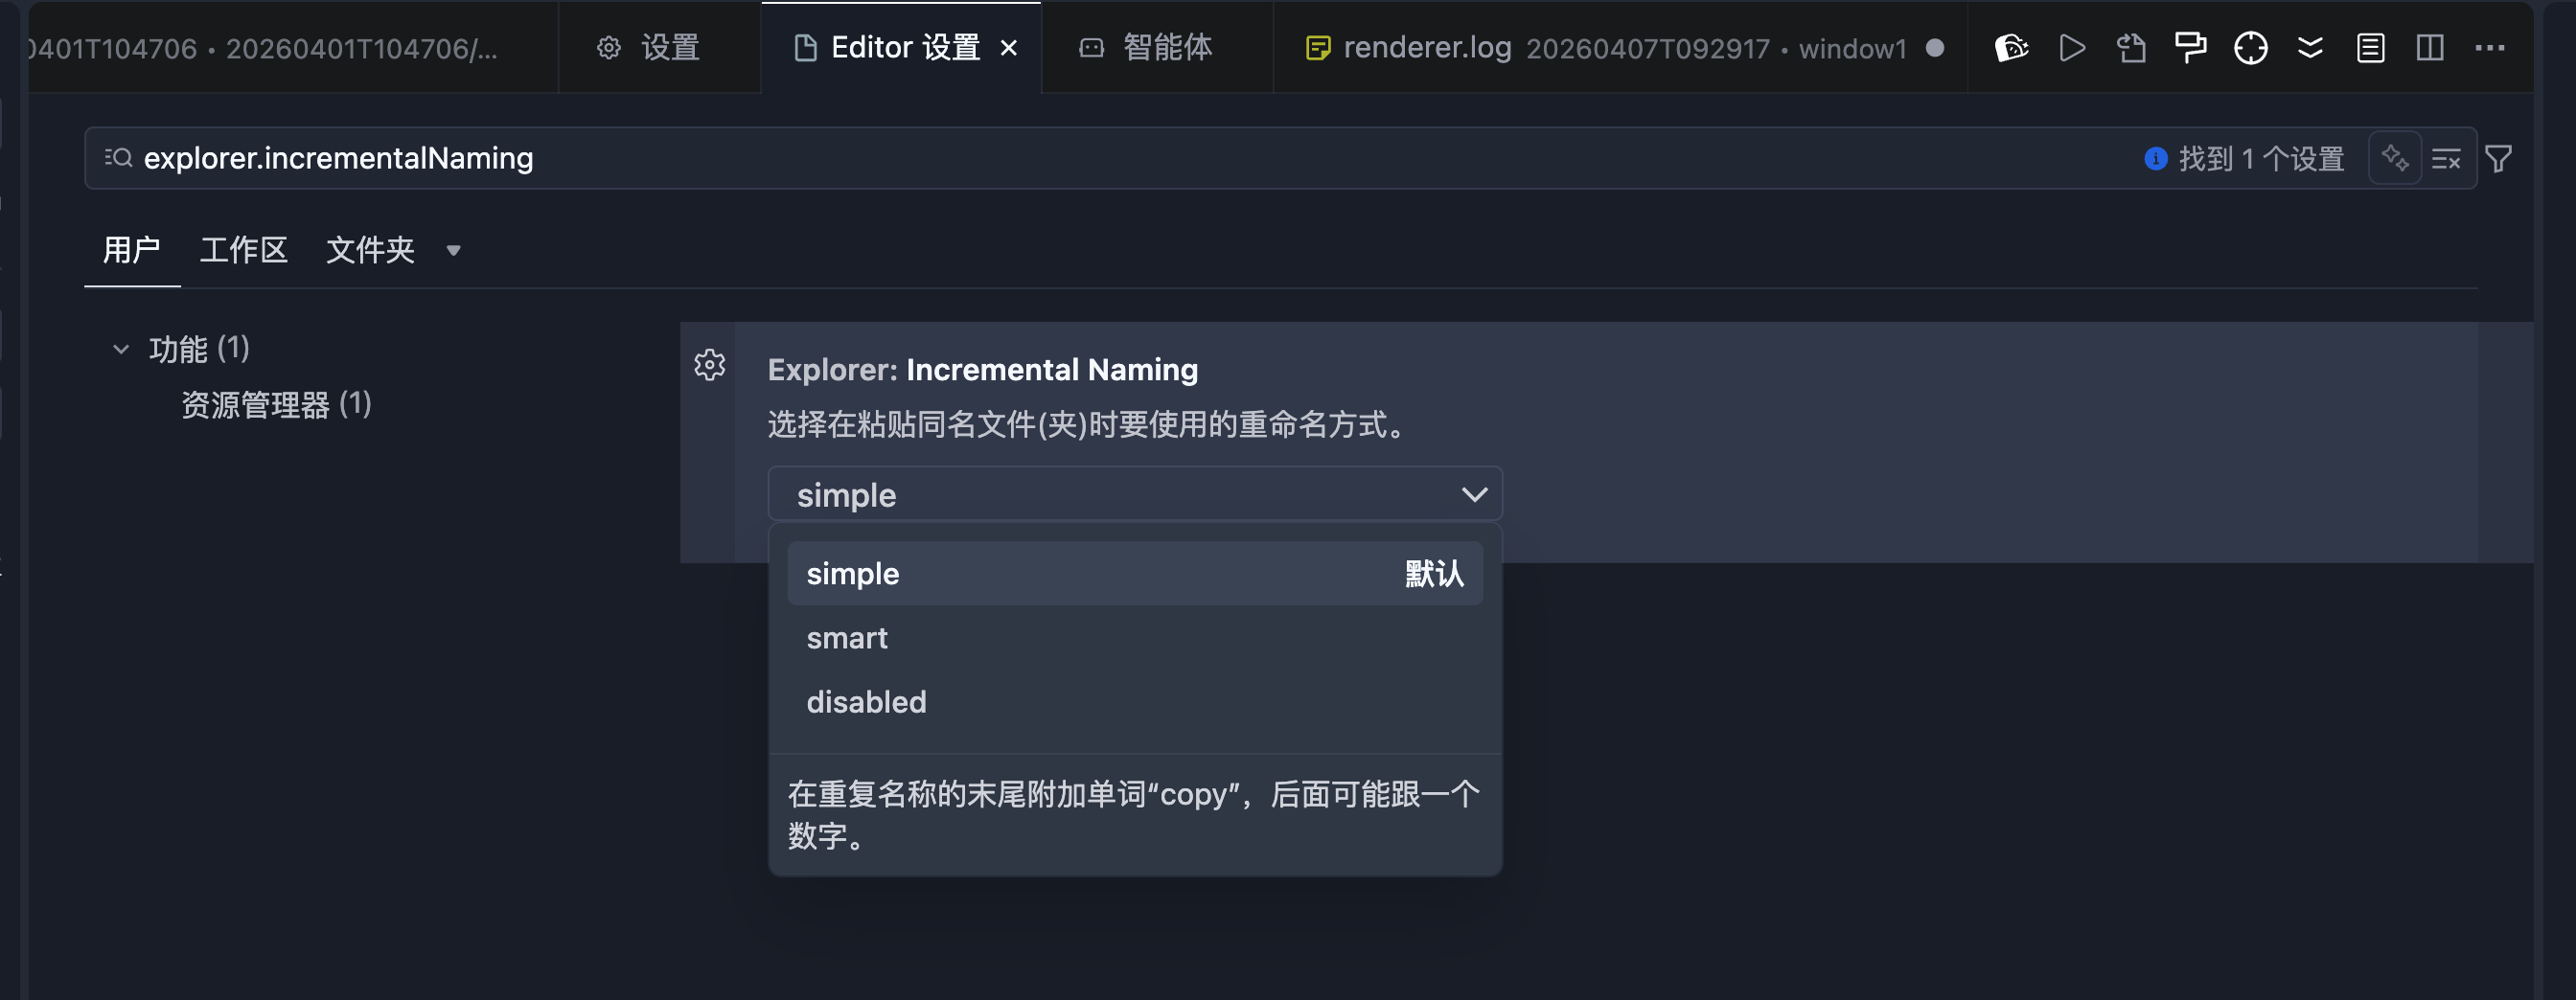Focus the explorer.incrementalNaming search field
This screenshot has width=2576, height=1000.
[x=1100, y=158]
